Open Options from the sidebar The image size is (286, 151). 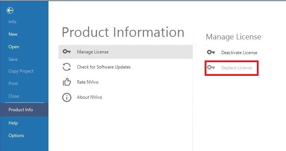coord(16,136)
